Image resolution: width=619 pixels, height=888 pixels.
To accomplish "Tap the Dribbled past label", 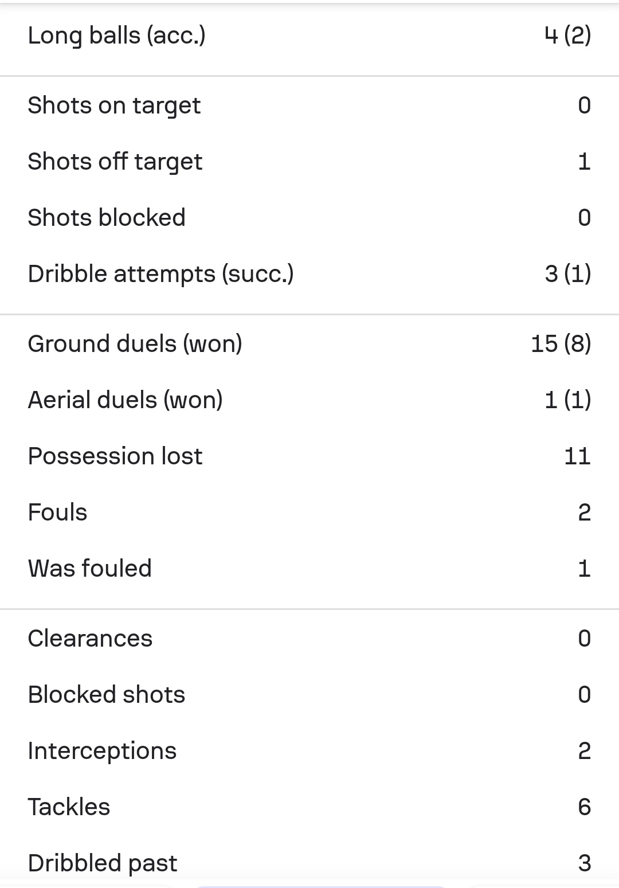I will (102, 863).
